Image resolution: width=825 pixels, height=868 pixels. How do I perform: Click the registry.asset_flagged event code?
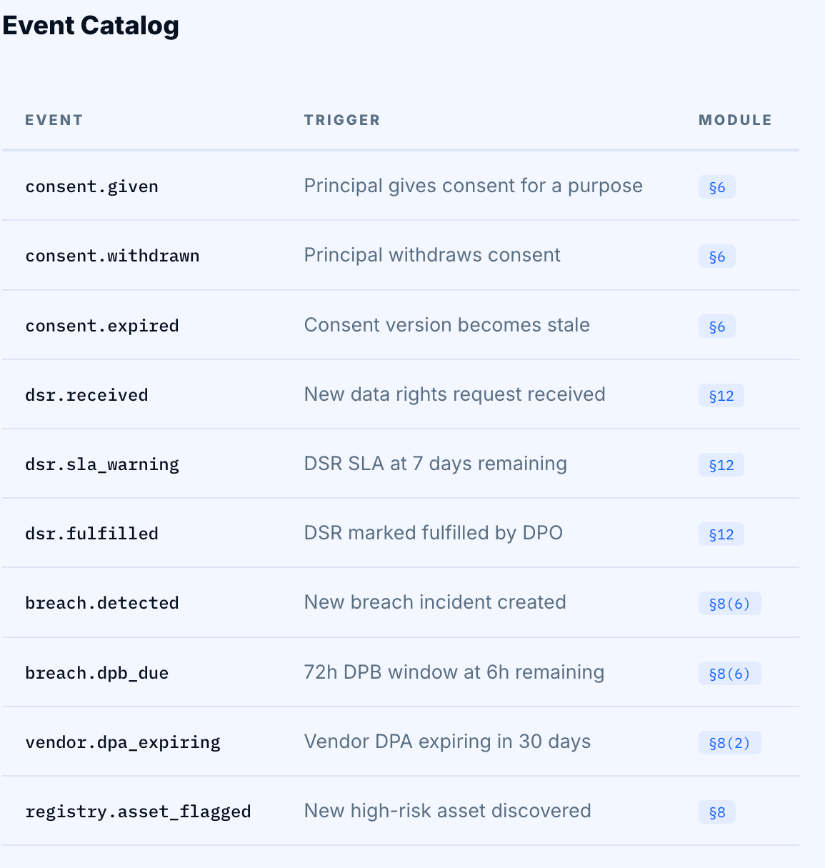tap(139, 812)
